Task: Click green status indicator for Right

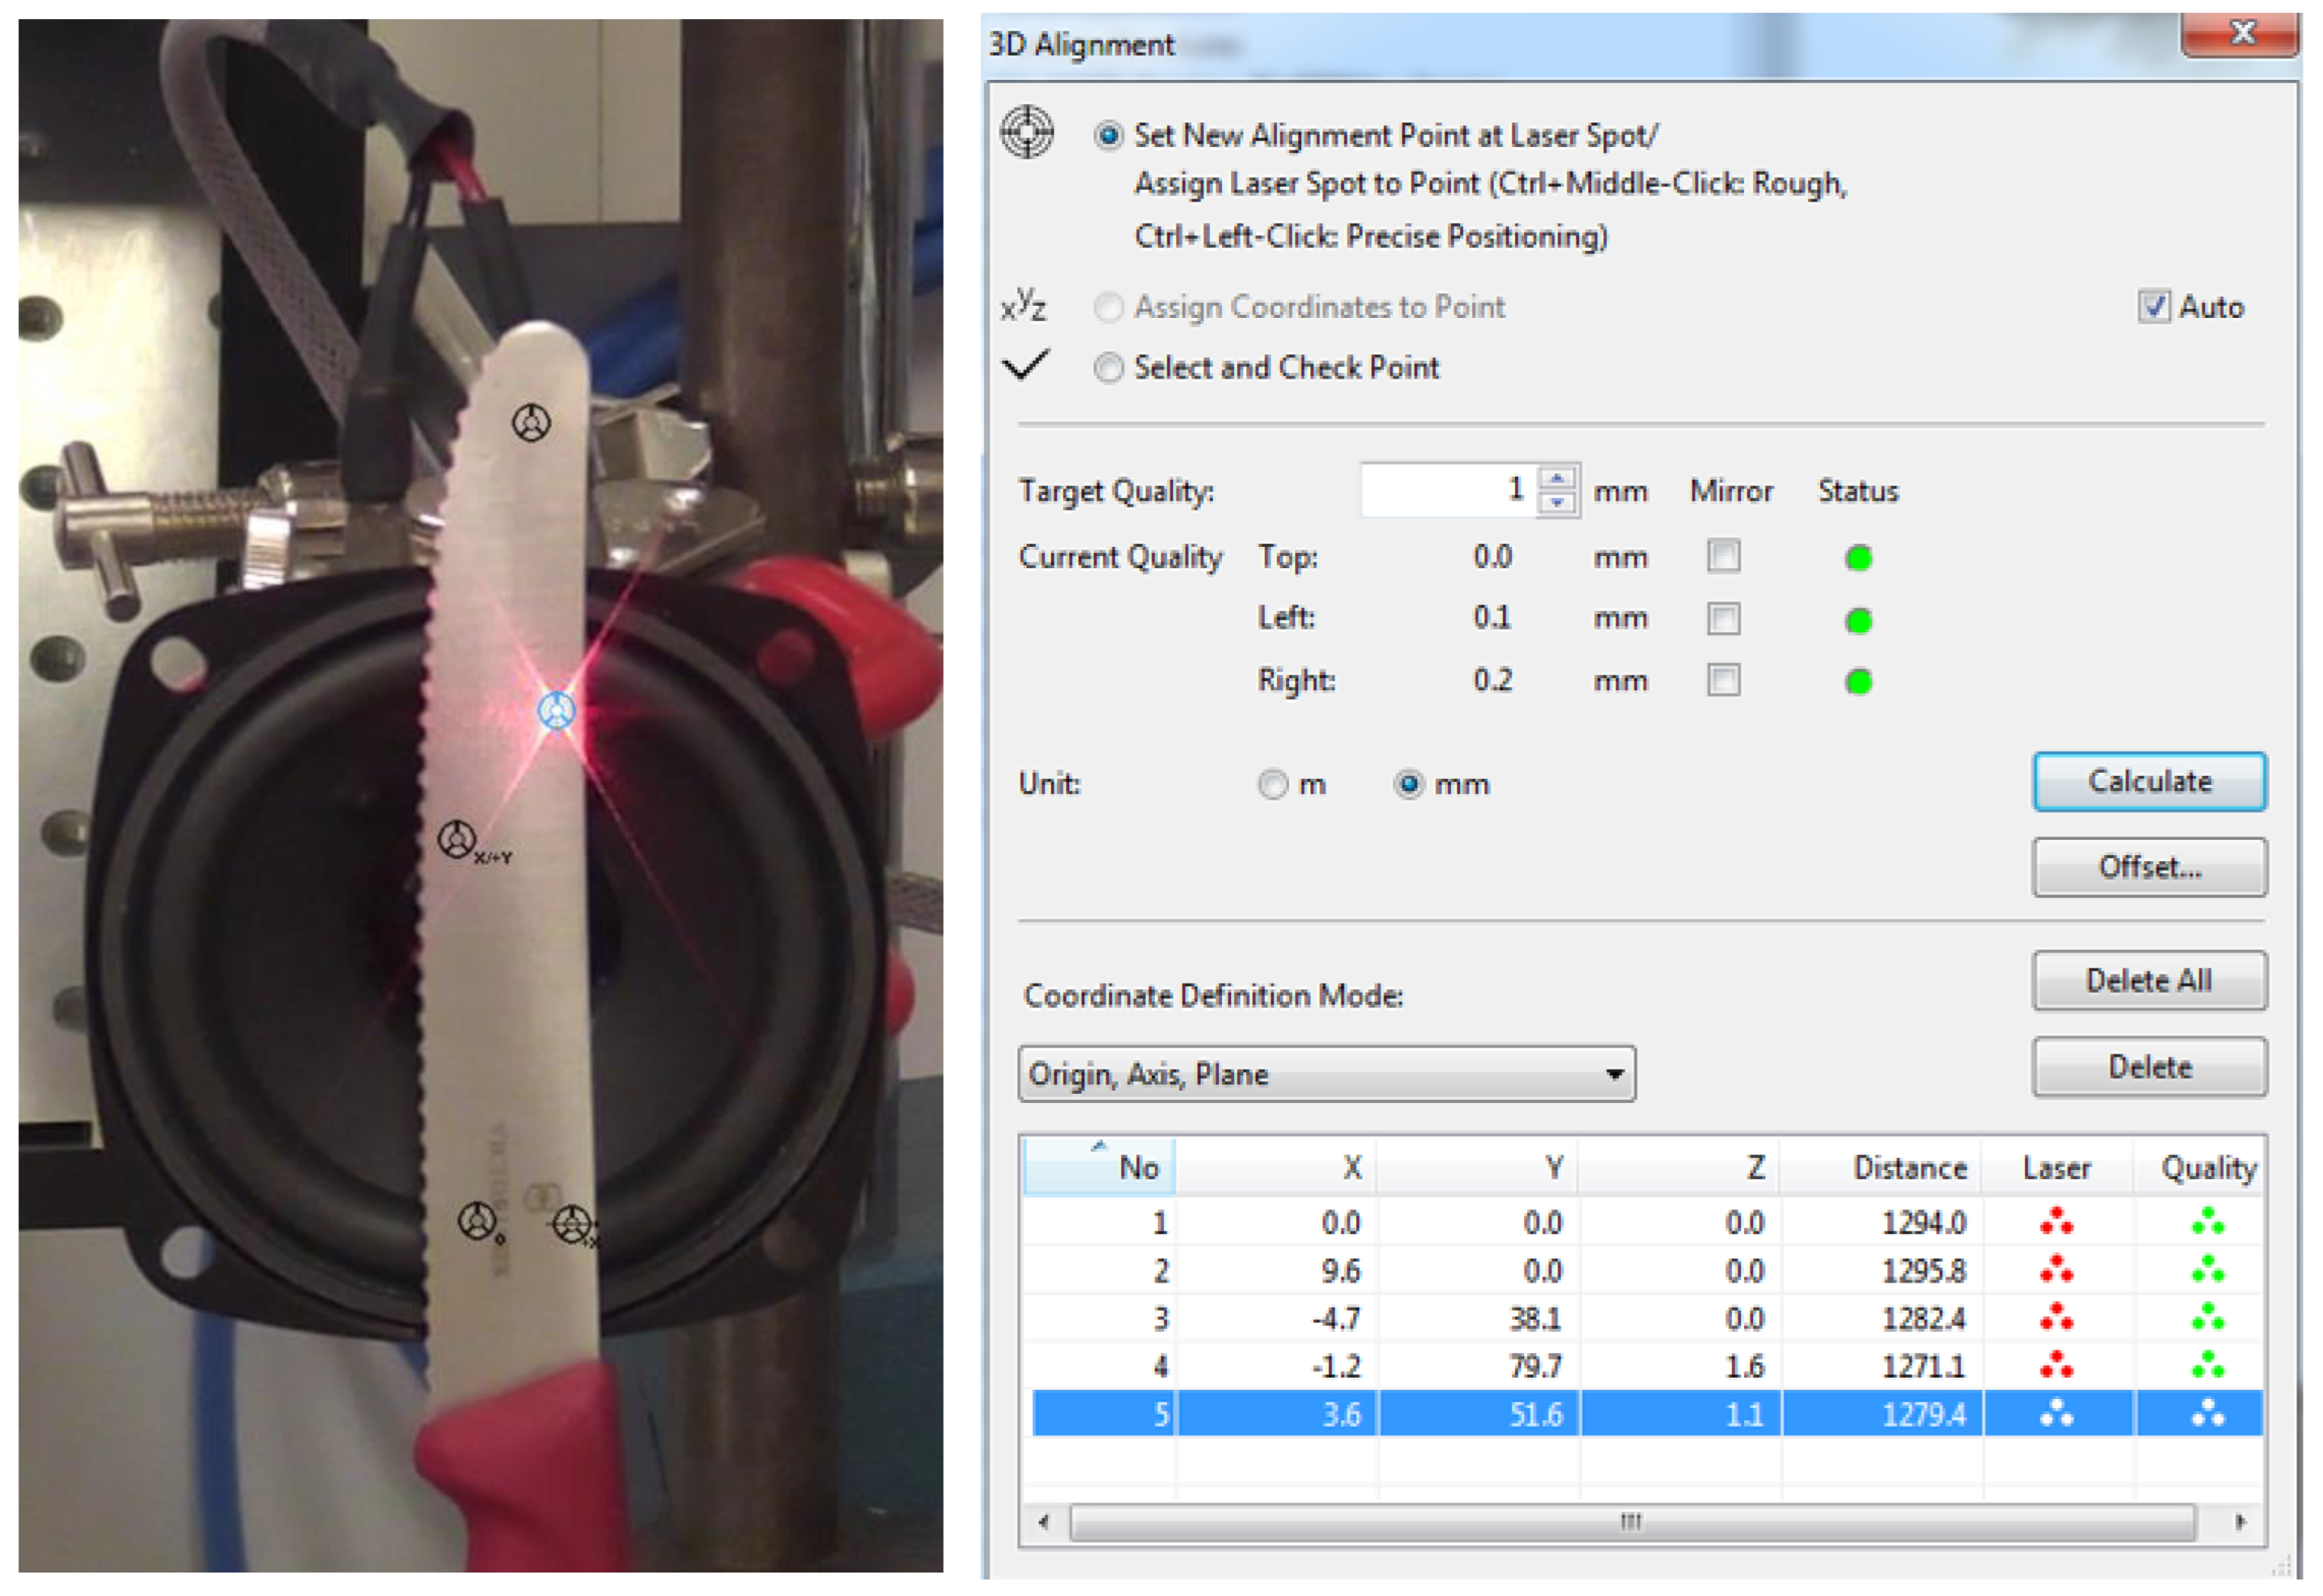Action: pos(1858,682)
